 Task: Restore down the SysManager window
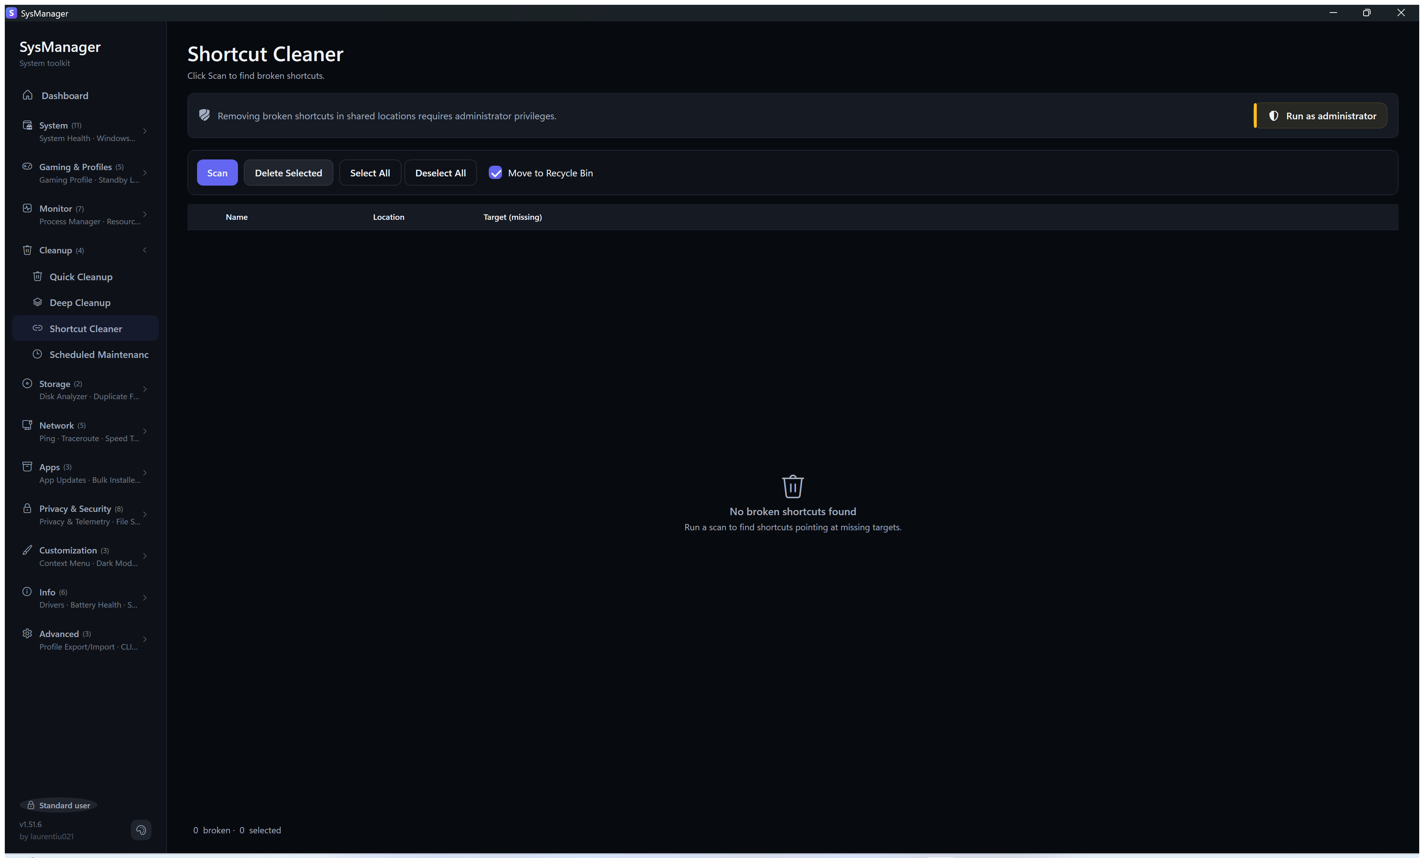pos(1367,13)
